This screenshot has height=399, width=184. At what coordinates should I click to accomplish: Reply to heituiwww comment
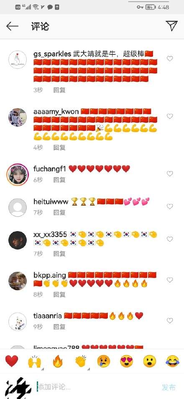click(59, 212)
